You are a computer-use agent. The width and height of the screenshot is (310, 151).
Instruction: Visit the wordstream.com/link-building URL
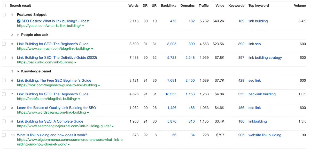[51, 112]
